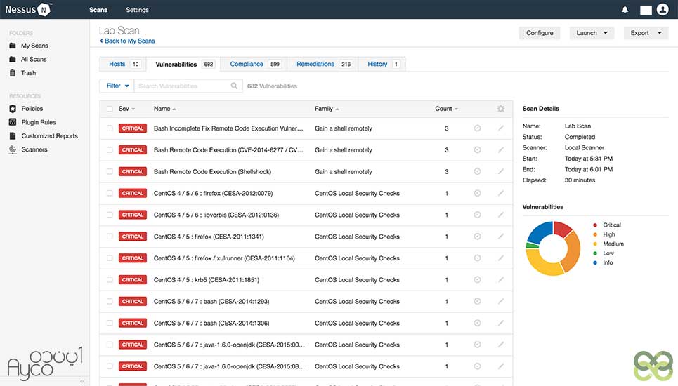Image resolution: width=678 pixels, height=386 pixels.
Task: Select checkbox for CentOS libvorbis CESA-2012:0136 row
Action: pyautogui.click(x=110, y=215)
